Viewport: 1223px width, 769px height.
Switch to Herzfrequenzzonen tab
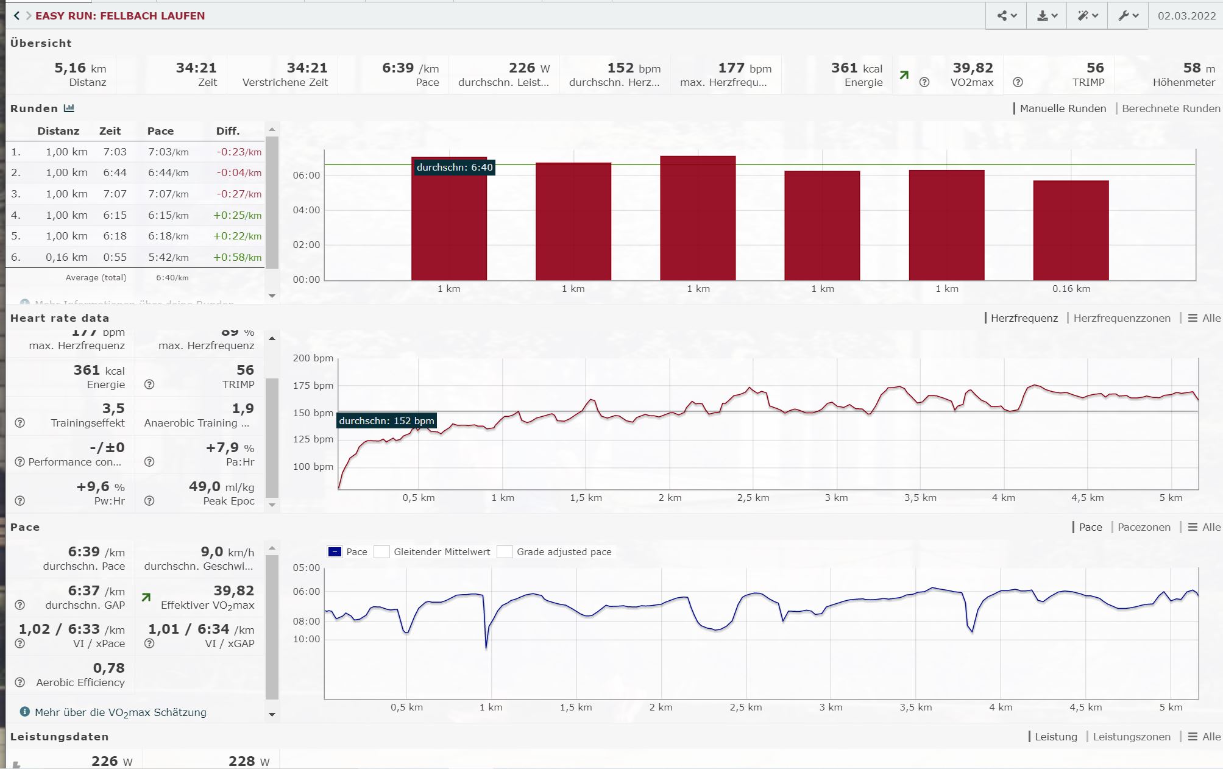(x=1121, y=318)
